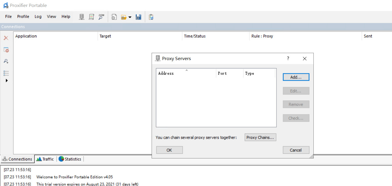This screenshot has height=186, width=392.
Task: Save profile with the floppy disk icon
Action: 139,17
